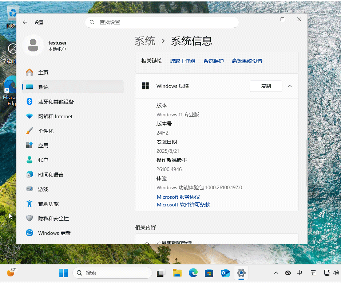Click the 查找设置 search field
The width and height of the screenshot is (341, 283).
coord(162,22)
